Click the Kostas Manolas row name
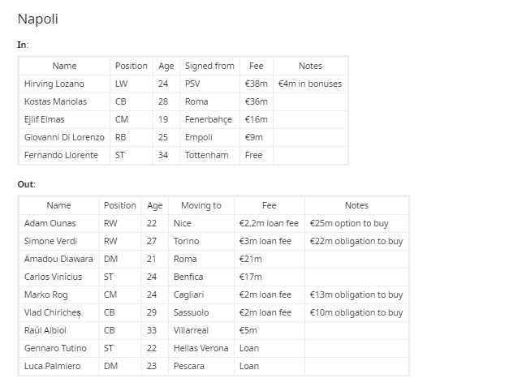Screen dimensions: 522x387 tap(55, 102)
